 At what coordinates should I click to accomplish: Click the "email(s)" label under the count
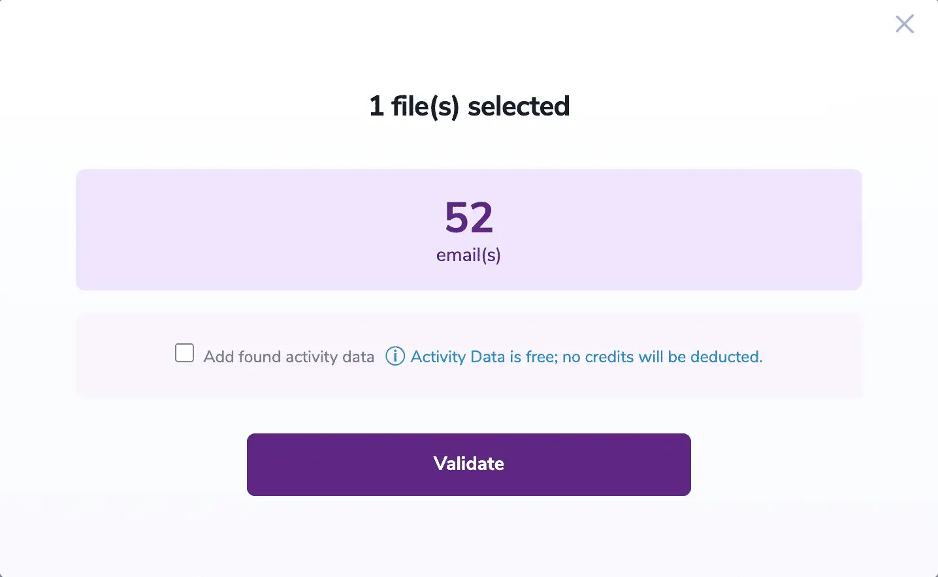[x=468, y=255]
